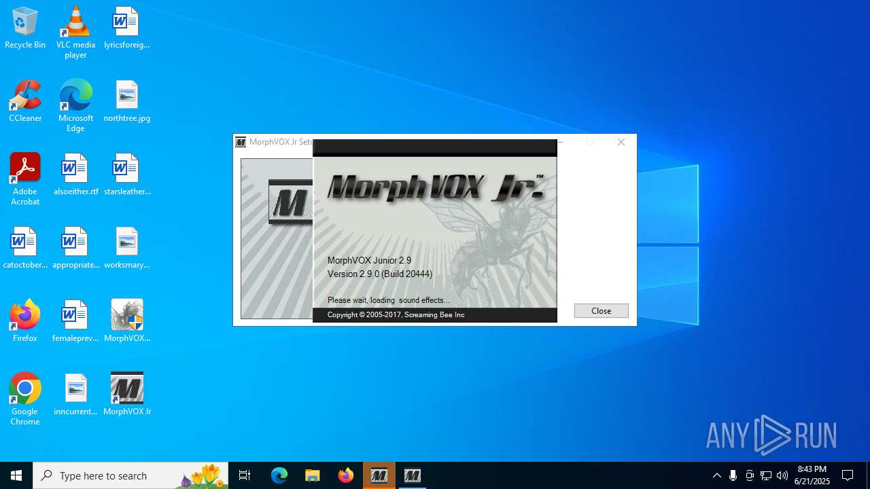Click the Close button in setup window
This screenshot has width=870, height=489.
tap(601, 310)
